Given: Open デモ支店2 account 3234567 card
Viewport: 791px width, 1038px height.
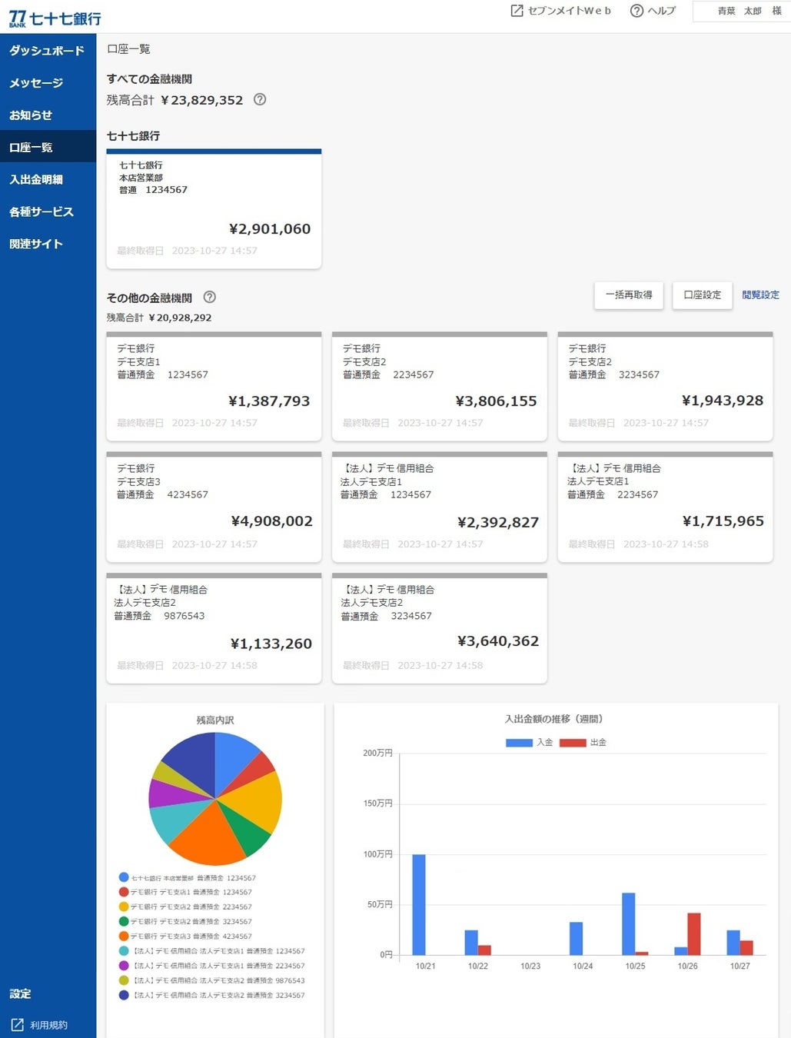Looking at the screenshot, I should [665, 387].
